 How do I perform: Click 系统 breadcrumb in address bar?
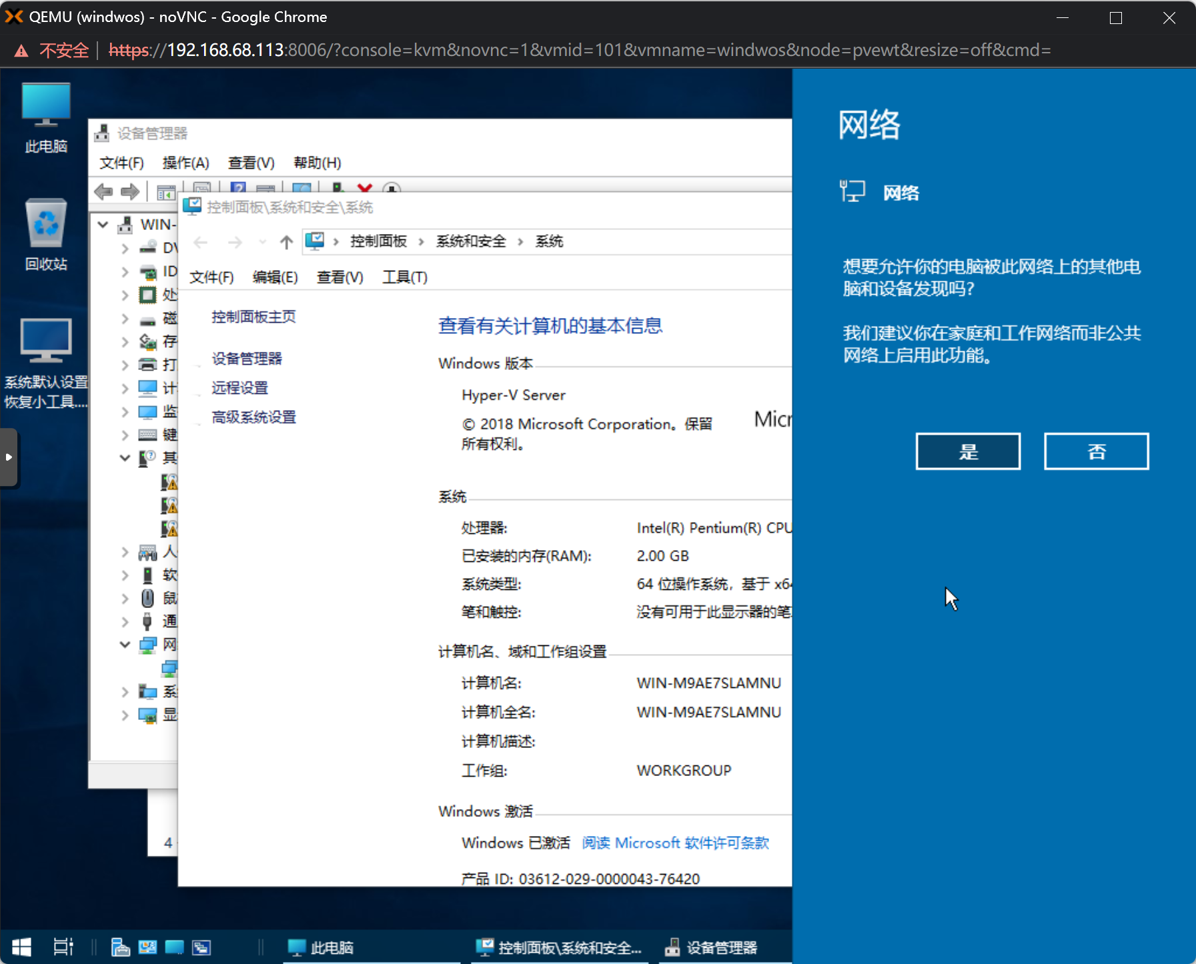(549, 241)
